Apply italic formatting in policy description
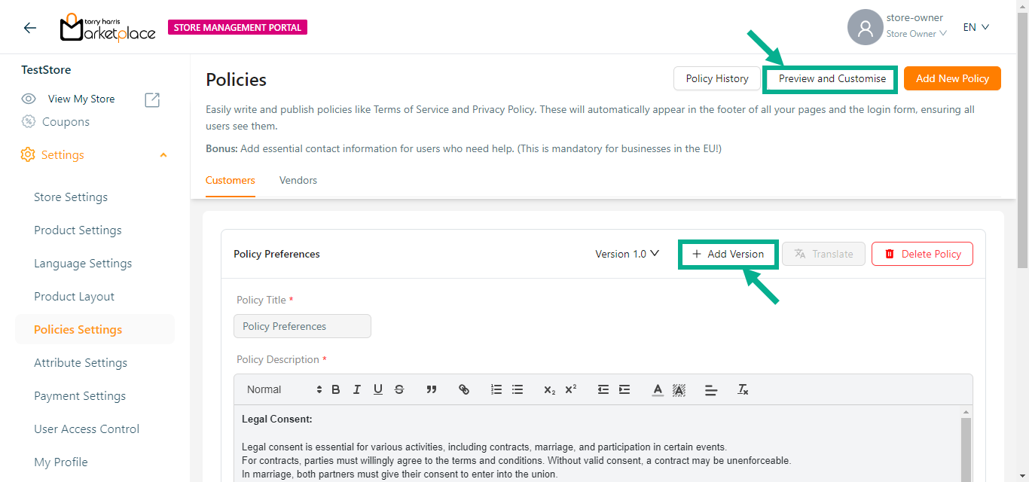Image resolution: width=1029 pixels, height=482 pixels. pos(357,389)
